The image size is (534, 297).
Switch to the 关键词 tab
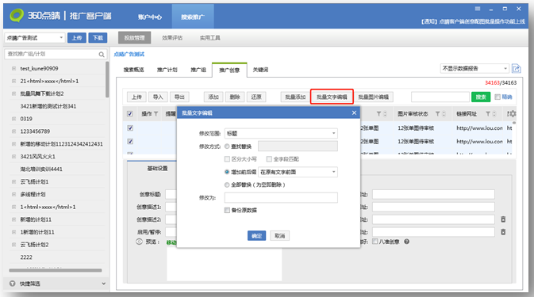point(260,70)
